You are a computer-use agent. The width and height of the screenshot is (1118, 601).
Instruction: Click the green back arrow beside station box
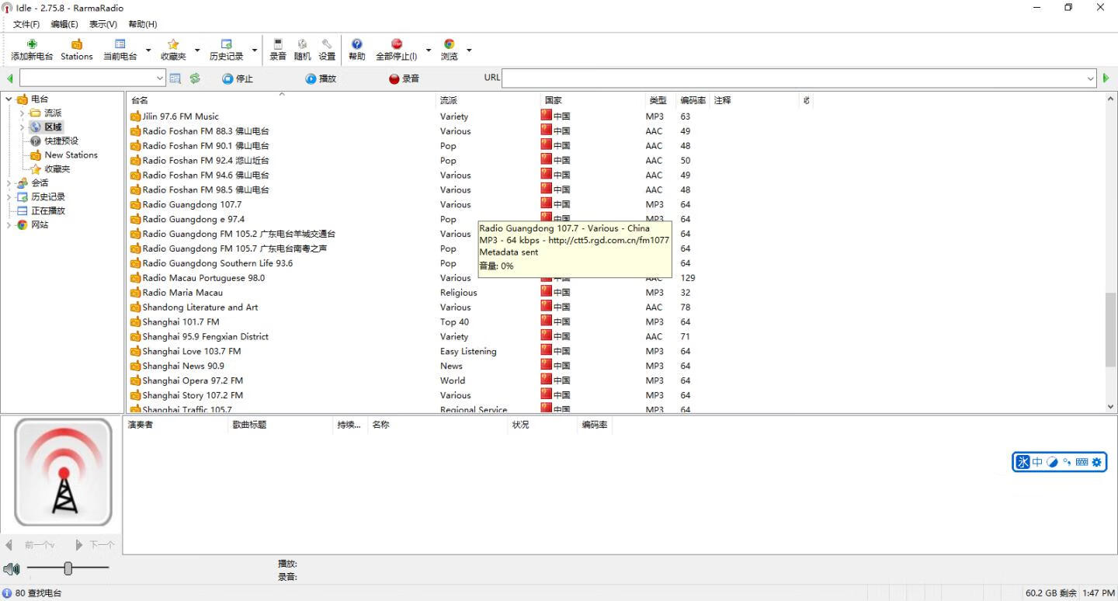tap(9, 78)
